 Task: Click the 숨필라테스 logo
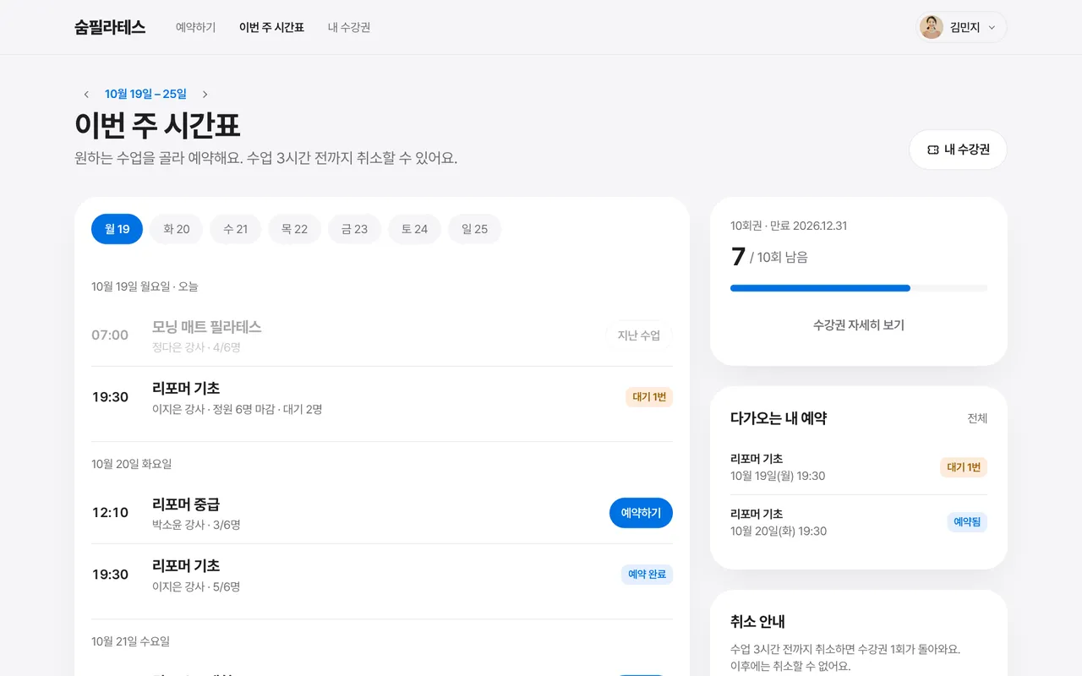point(110,27)
